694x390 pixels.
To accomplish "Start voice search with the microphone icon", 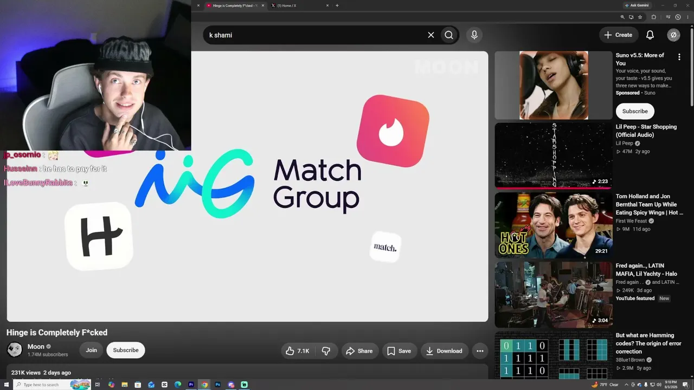I will [x=474, y=35].
